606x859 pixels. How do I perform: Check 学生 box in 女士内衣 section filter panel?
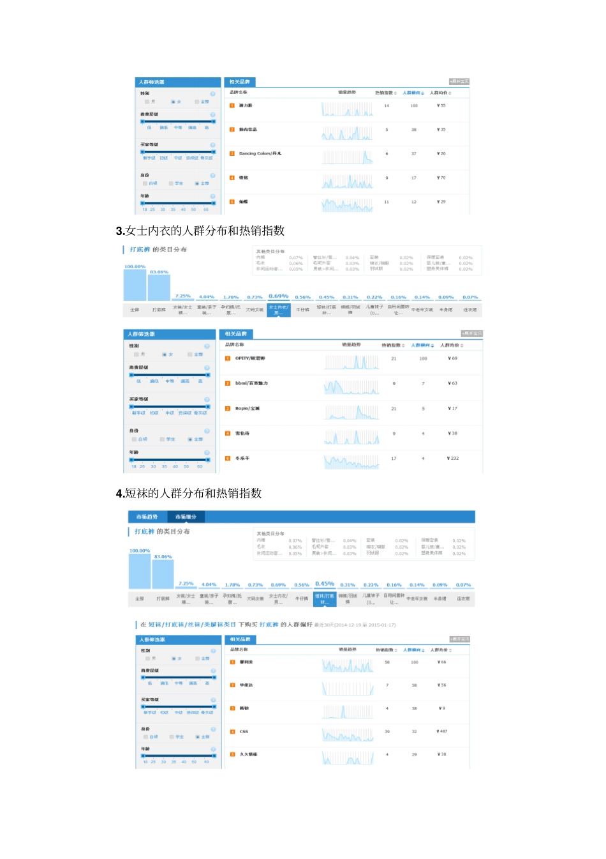point(162,439)
